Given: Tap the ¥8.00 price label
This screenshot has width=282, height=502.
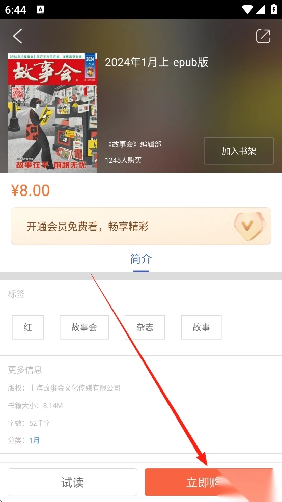Looking at the screenshot, I should (x=31, y=190).
